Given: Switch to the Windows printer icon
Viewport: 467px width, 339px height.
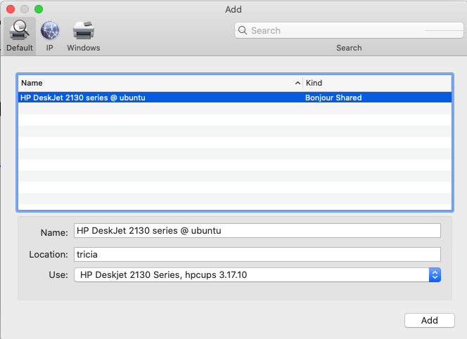Looking at the screenshot, I should (84, 30).
